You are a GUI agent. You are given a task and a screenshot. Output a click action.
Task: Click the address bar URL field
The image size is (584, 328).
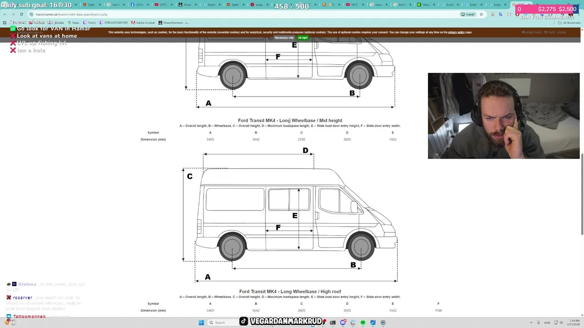coord(246,14)
